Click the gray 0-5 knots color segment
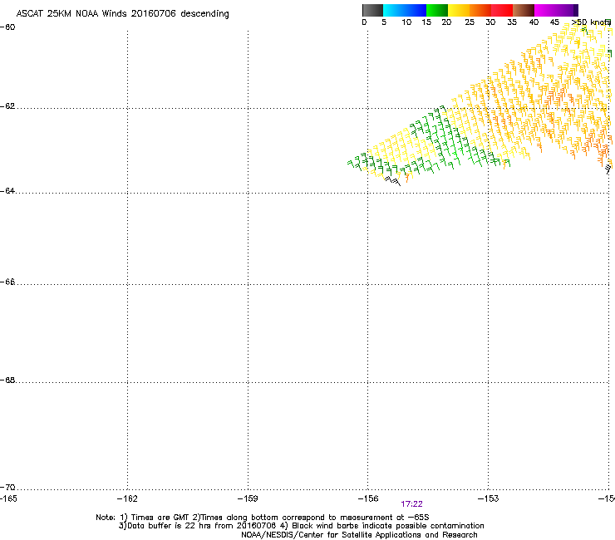Screen dimensions: 615x540 pos(372,10)
